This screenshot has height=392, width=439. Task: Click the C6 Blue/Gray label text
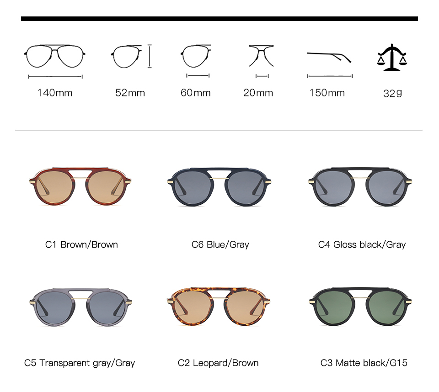tap(220, 244)
